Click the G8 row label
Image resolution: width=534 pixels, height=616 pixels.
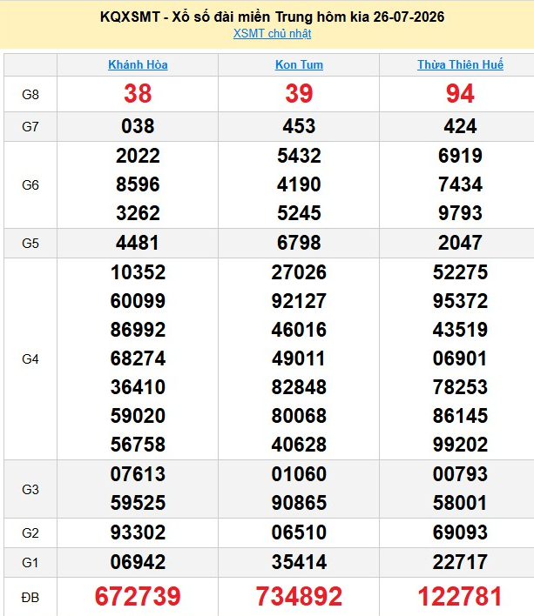point(30,94)
